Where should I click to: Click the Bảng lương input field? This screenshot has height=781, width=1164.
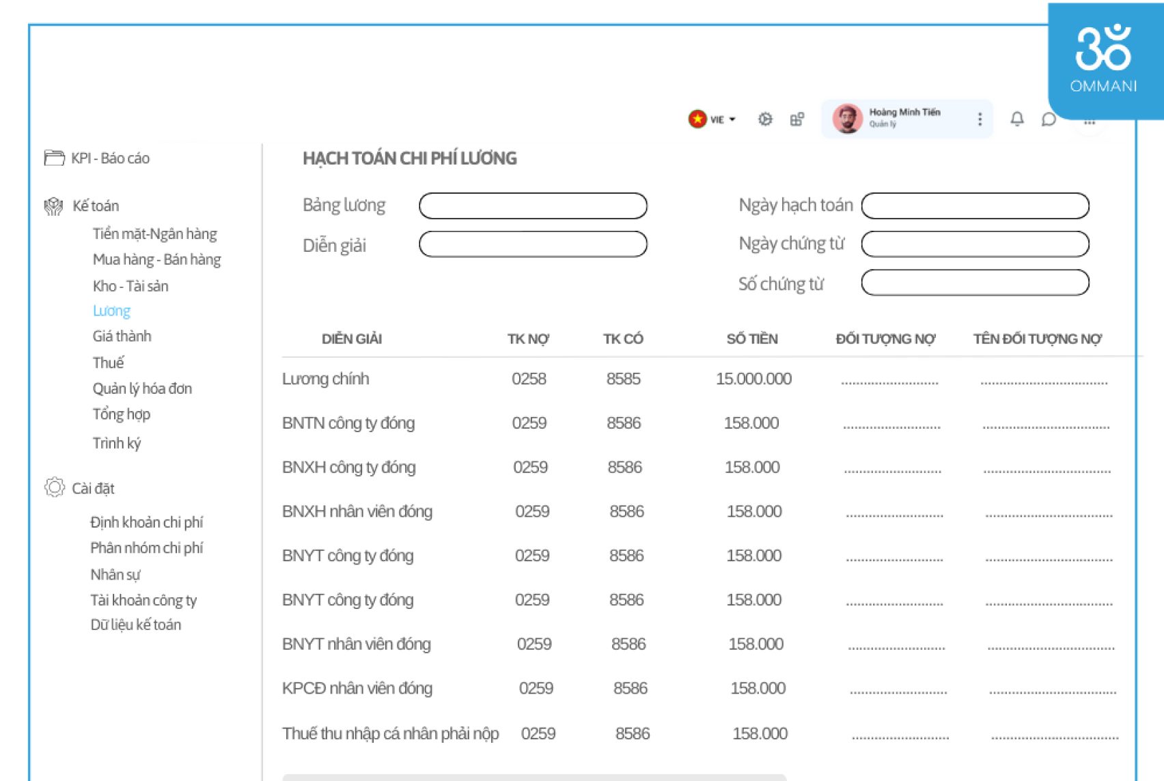[533, 205]
